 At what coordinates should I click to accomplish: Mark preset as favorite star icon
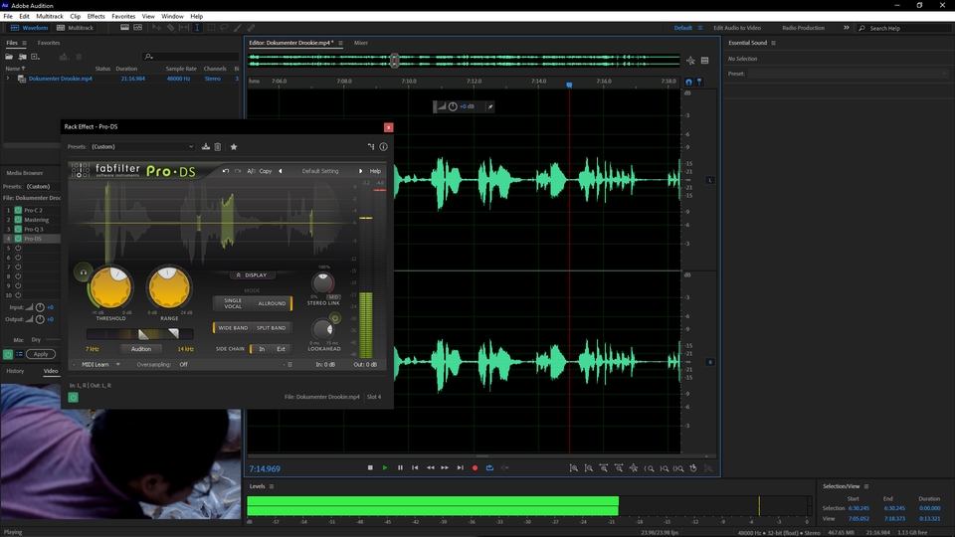click(x=233, y=147)
